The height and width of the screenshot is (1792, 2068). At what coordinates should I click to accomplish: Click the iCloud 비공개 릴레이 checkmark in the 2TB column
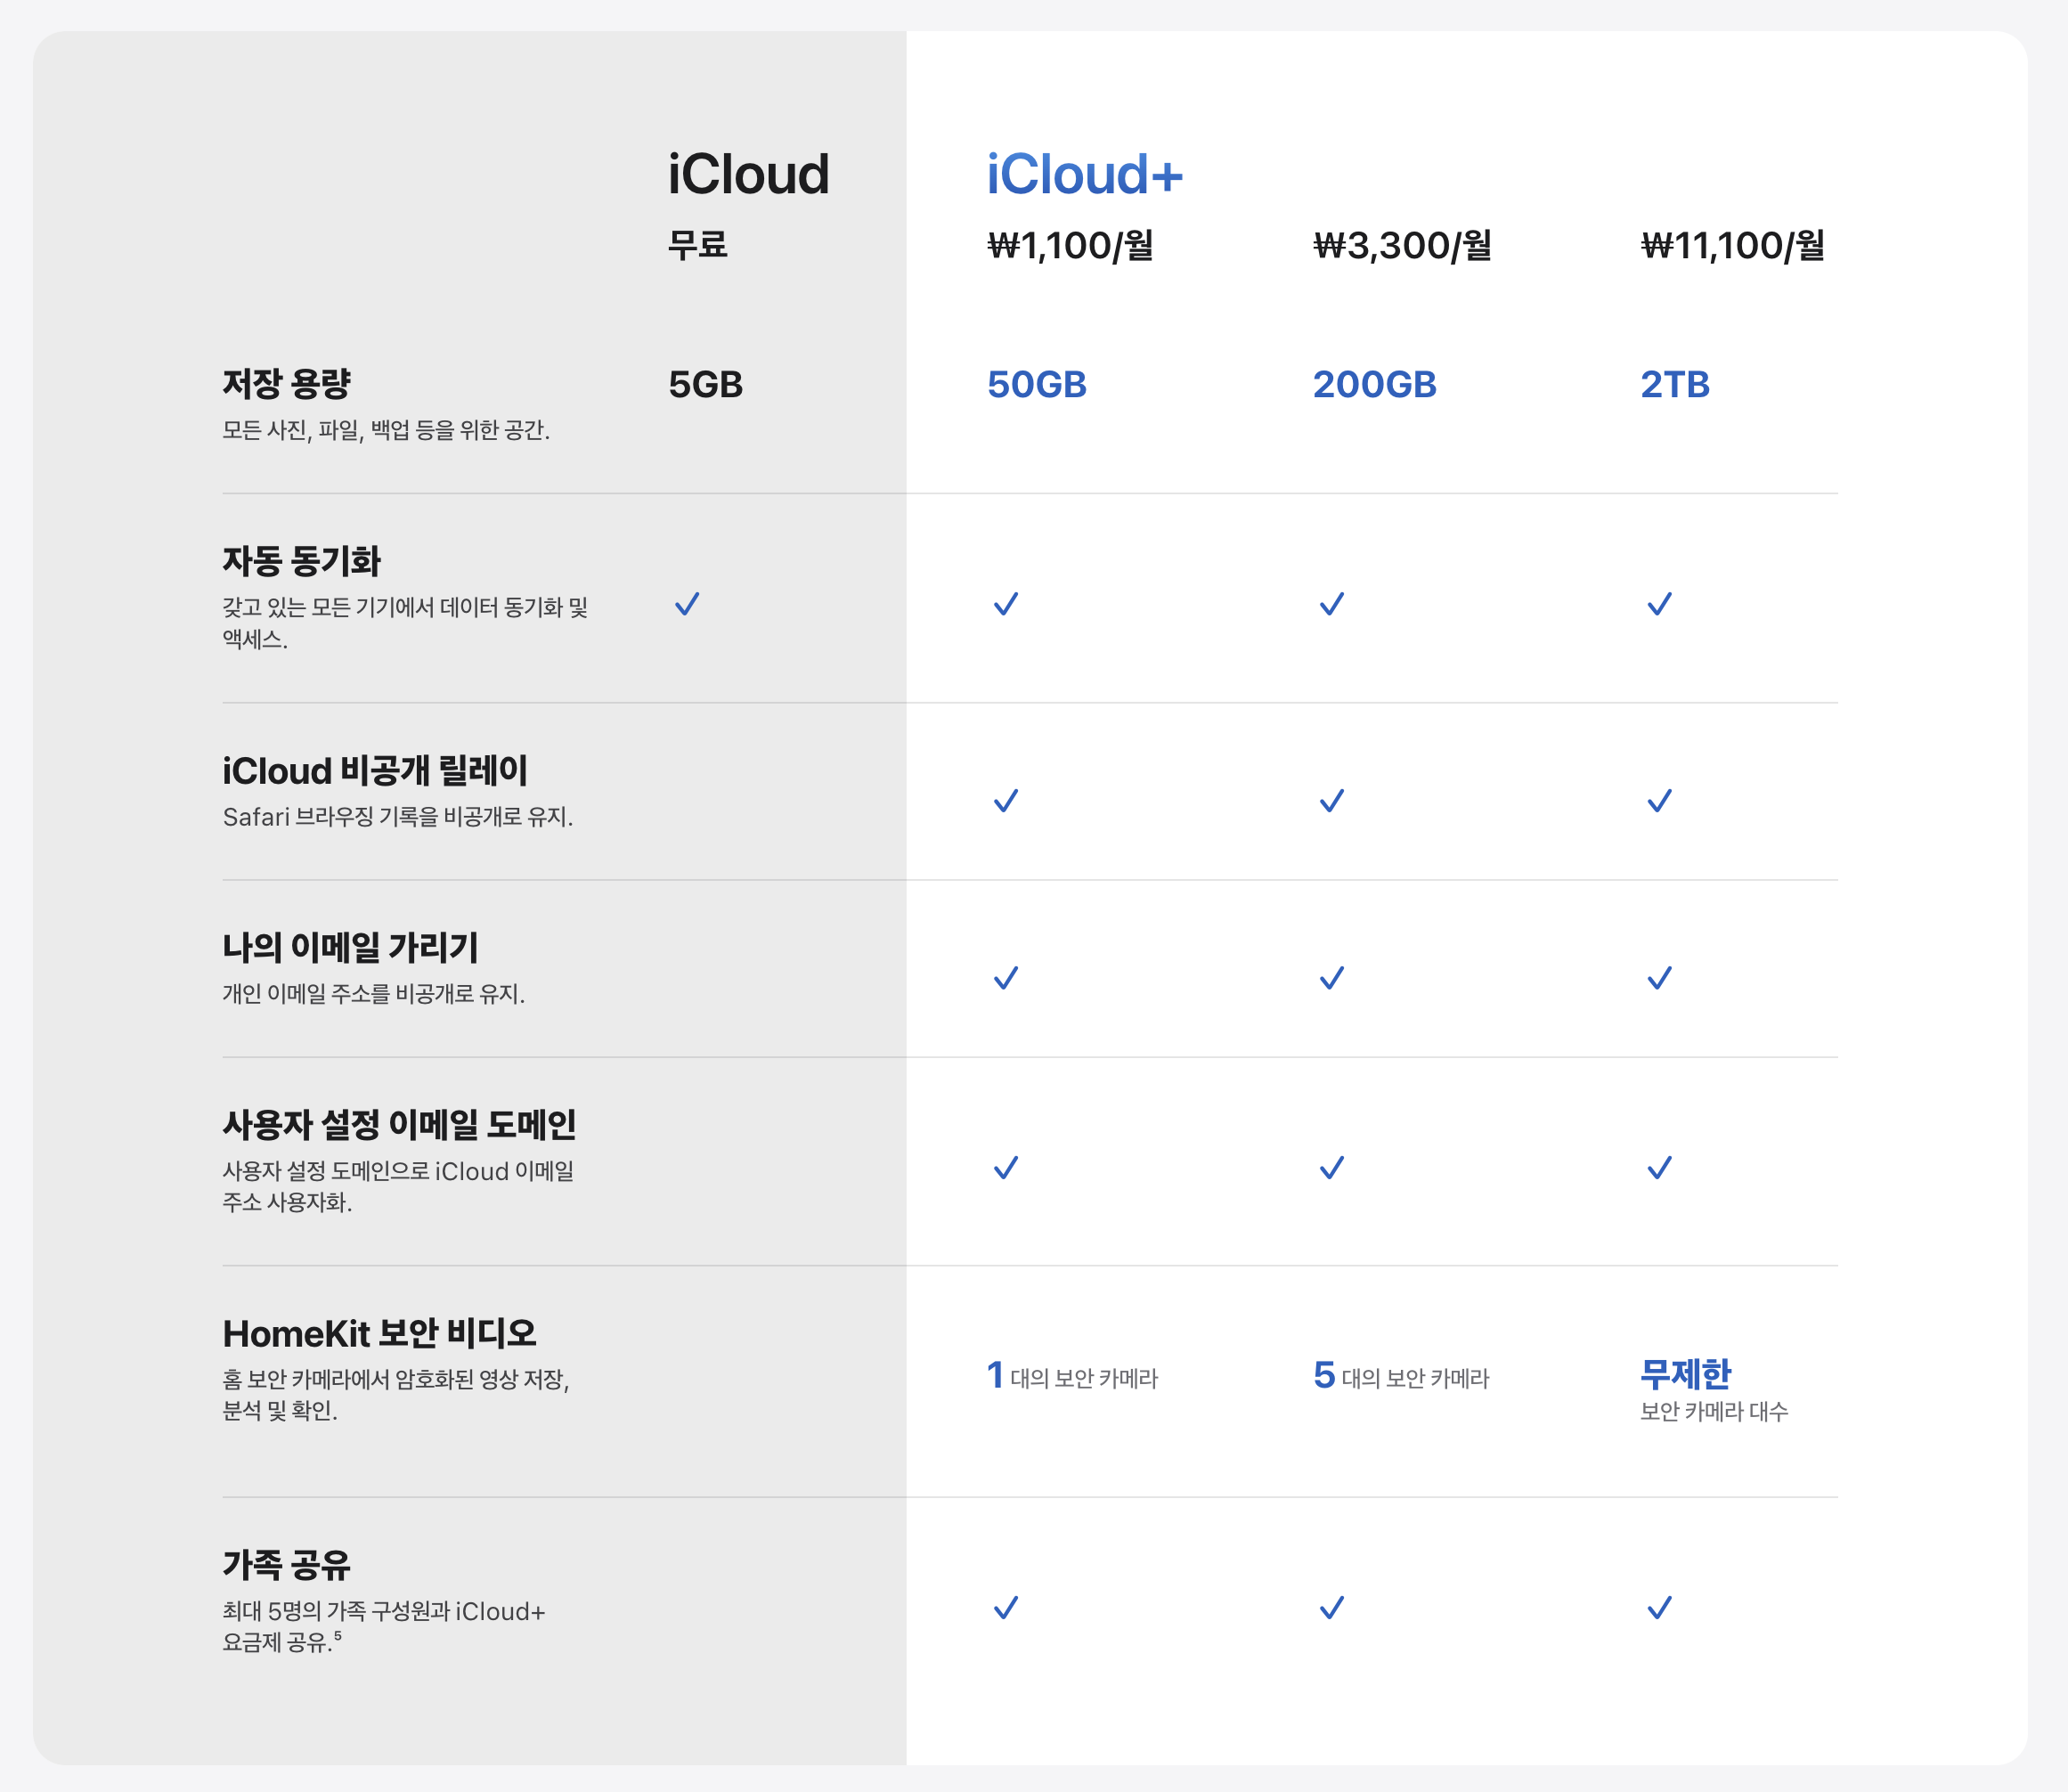pyautogui.click(x=1660, y=801)
